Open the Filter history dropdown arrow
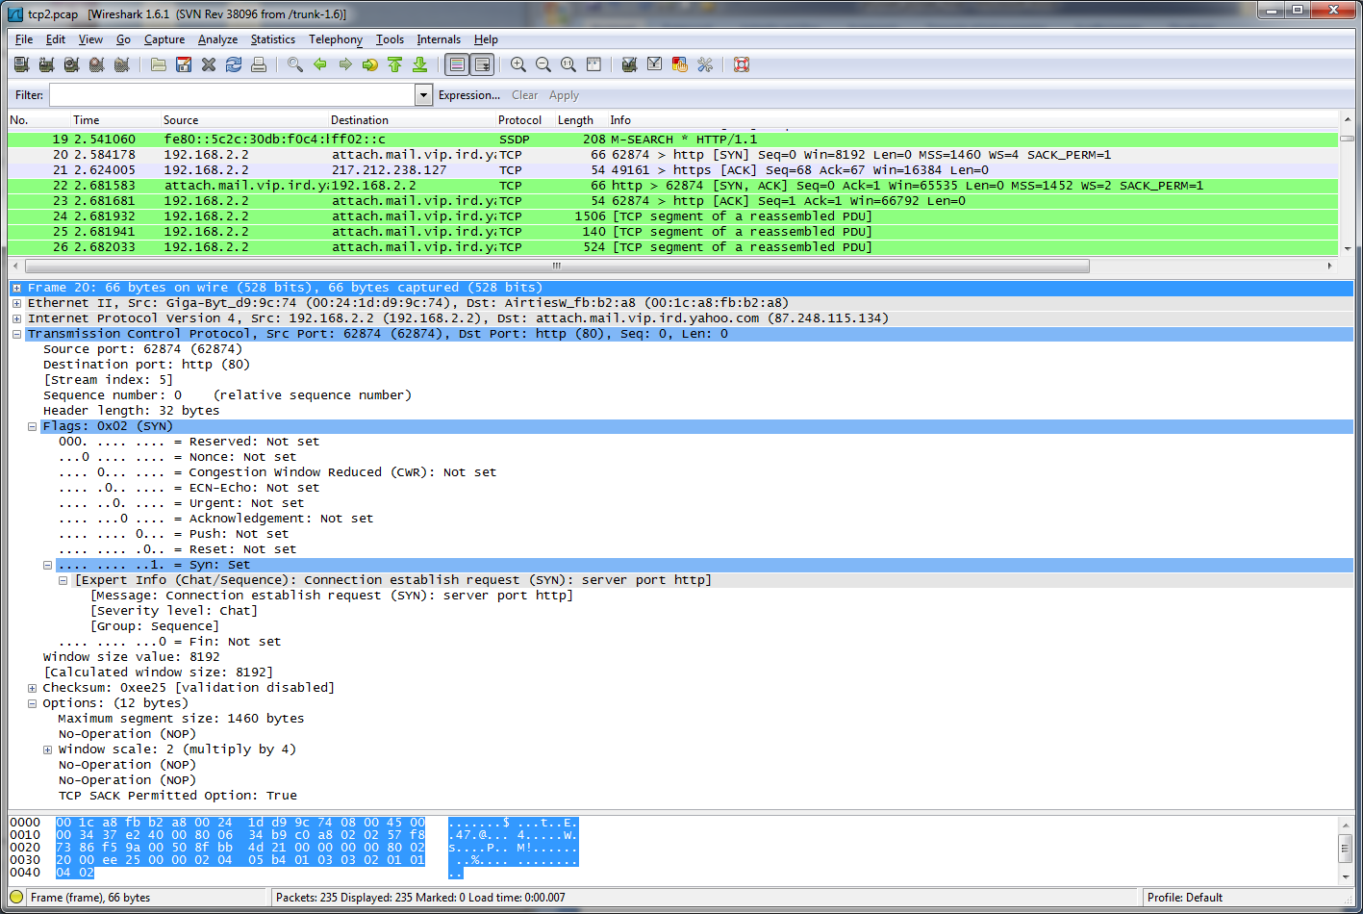The height and width of the screenshot is (914, 1363). pos(423,95)
